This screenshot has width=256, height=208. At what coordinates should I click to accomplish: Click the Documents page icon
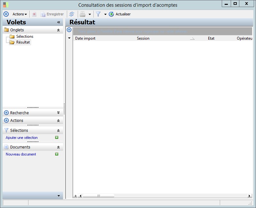6,147
